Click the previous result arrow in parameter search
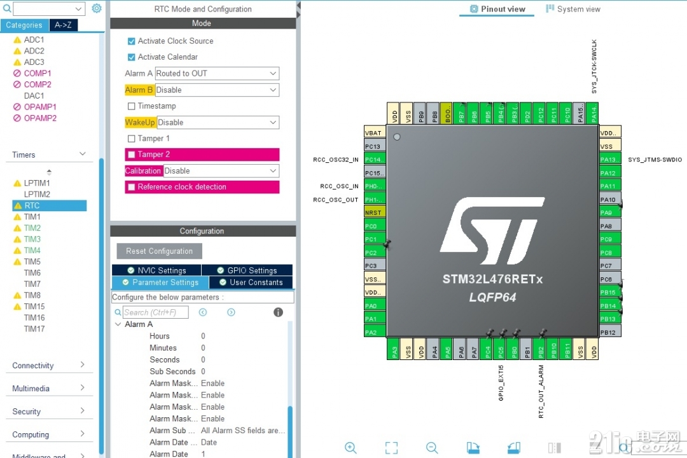The width and height of the screenshot is (687, 458). pyautogui.click(x=202, y=312)
